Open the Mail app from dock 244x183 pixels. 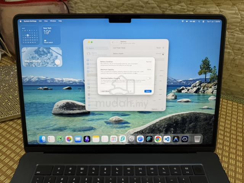pyautogui.click(x=78, y=139)
